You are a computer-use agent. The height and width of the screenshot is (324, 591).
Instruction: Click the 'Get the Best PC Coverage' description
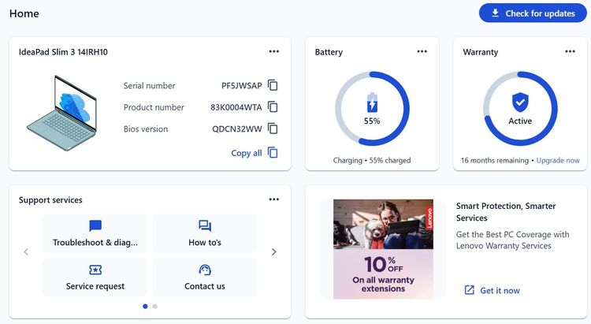tap(513, 240)
